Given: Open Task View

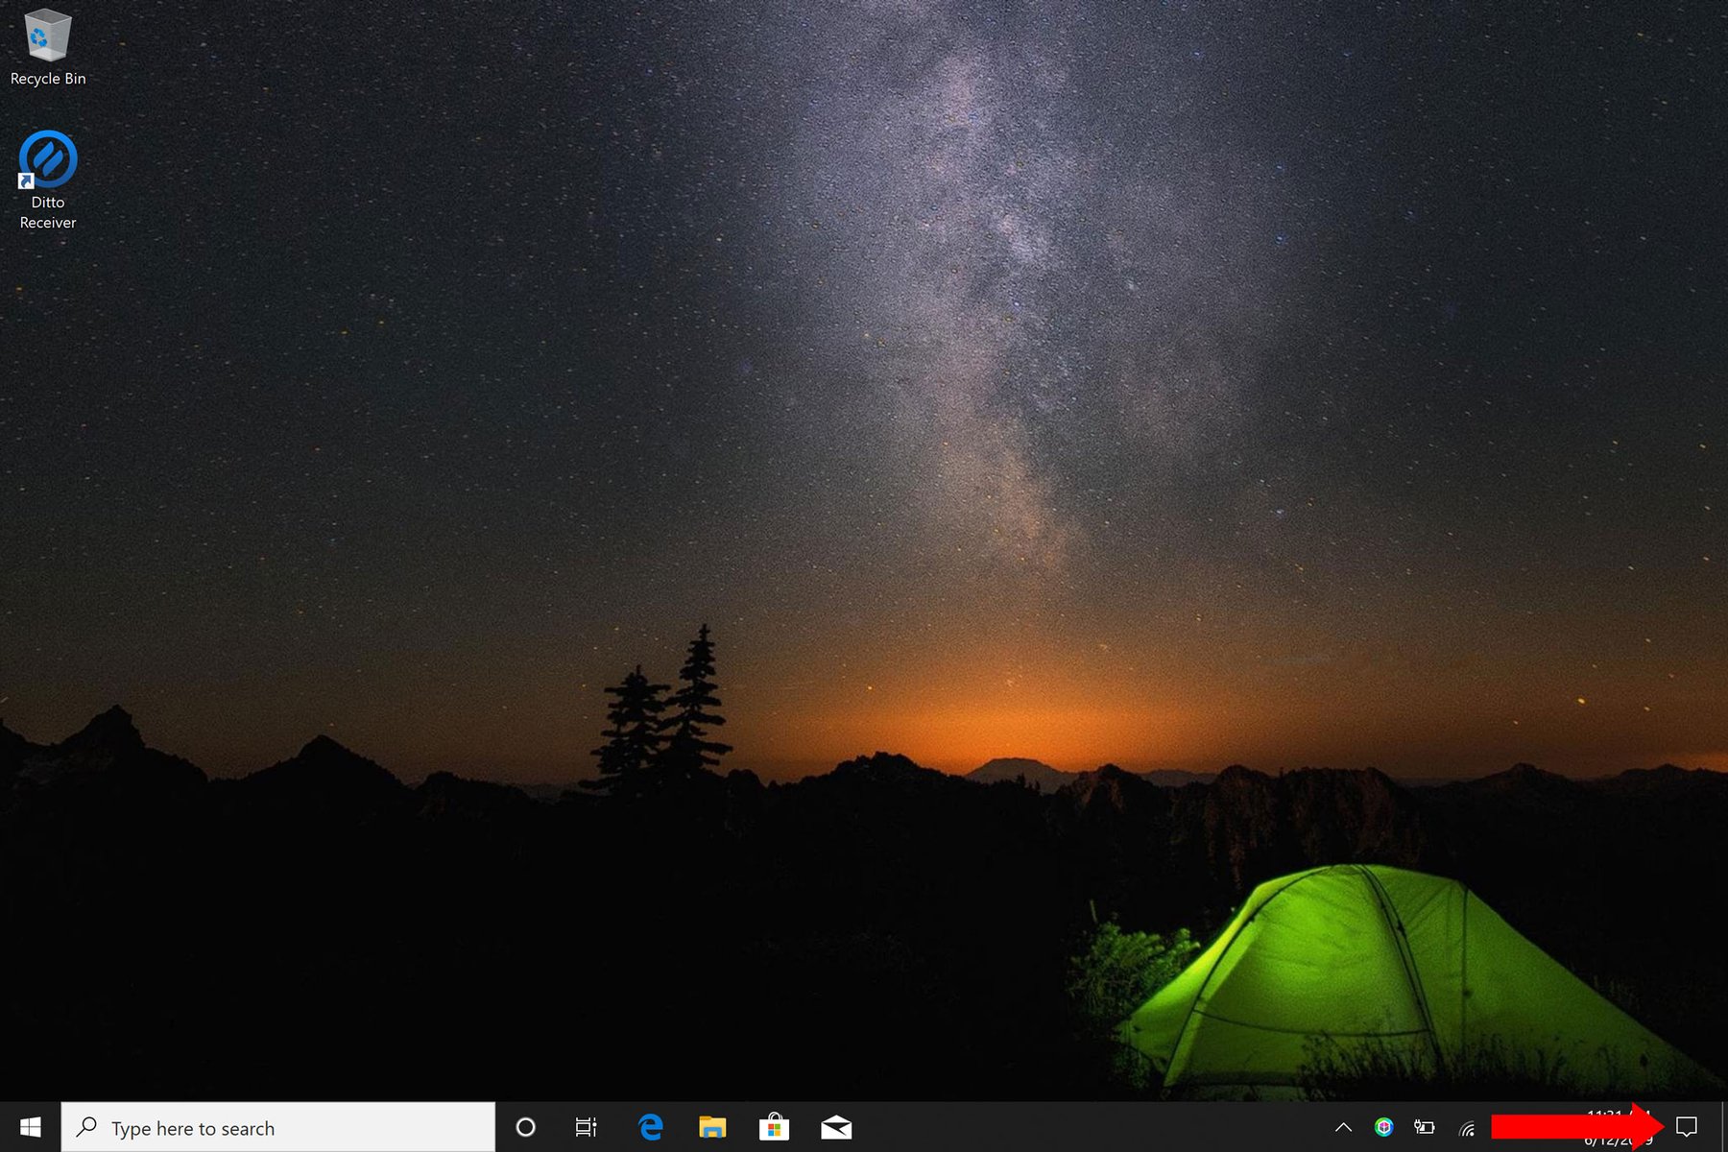Looking at the screenshot, I should [586, 1127].
